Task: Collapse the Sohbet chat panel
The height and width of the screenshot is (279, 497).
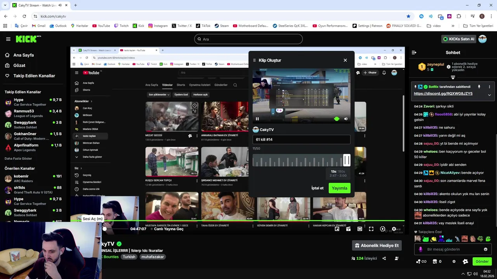Action: click(x=414, y=52)
